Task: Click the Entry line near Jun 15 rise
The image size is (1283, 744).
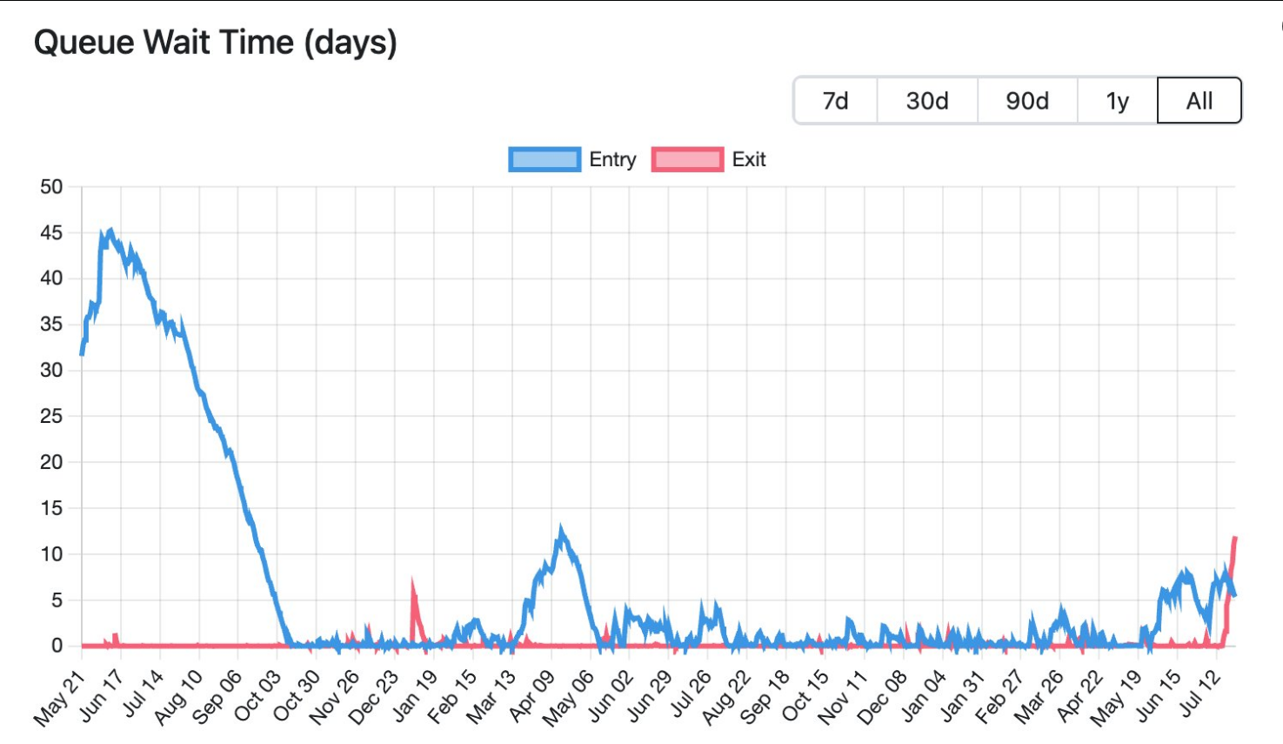Action: click(1160, 600)
